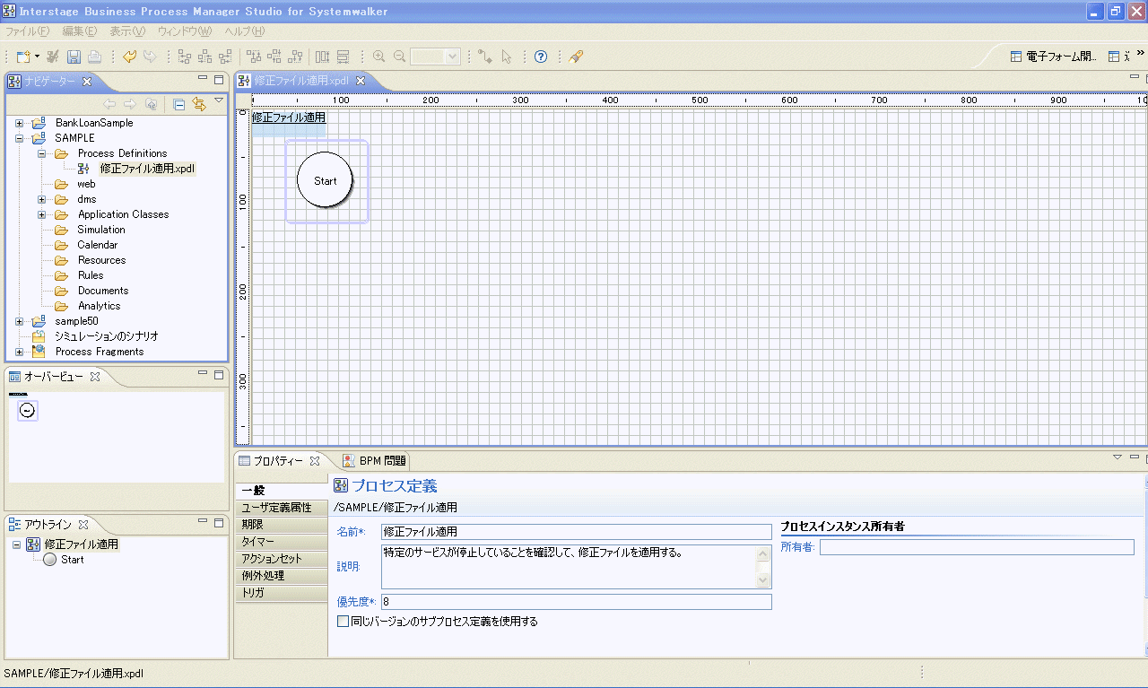1148x688 pixels.
Task: Click the greyed Redo arrow icon
Action: pos(150,57)
